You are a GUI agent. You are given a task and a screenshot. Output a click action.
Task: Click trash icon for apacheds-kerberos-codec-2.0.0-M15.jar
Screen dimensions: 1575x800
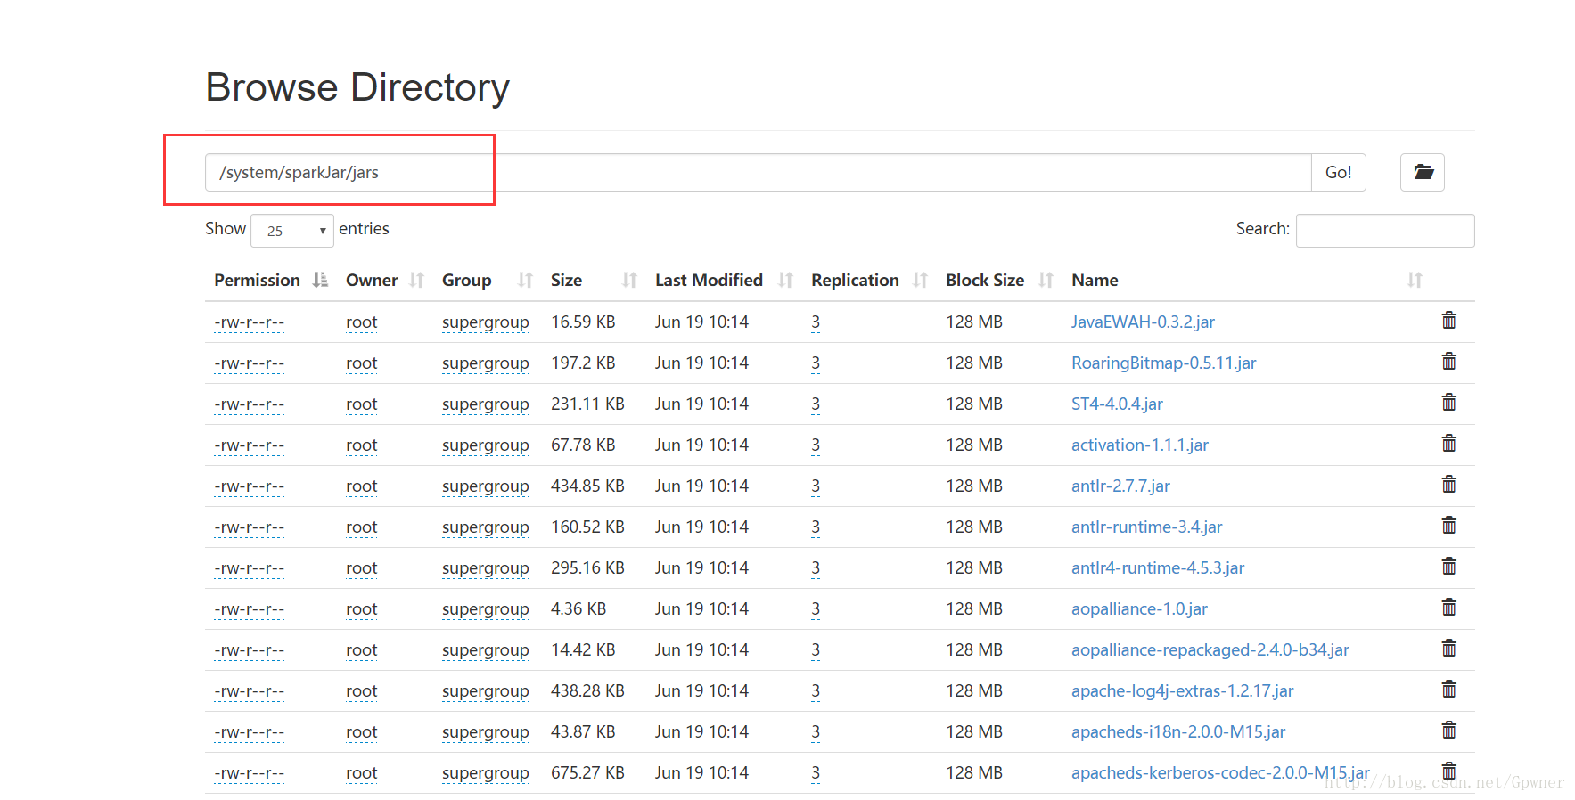click(x=1448, y=771)
